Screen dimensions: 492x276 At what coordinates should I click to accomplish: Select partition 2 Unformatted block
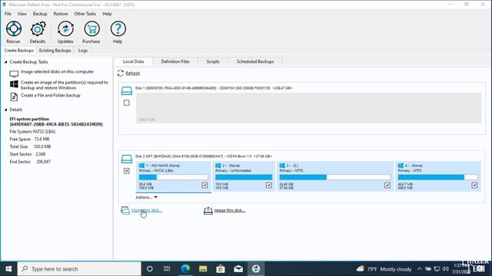point(244,176)
